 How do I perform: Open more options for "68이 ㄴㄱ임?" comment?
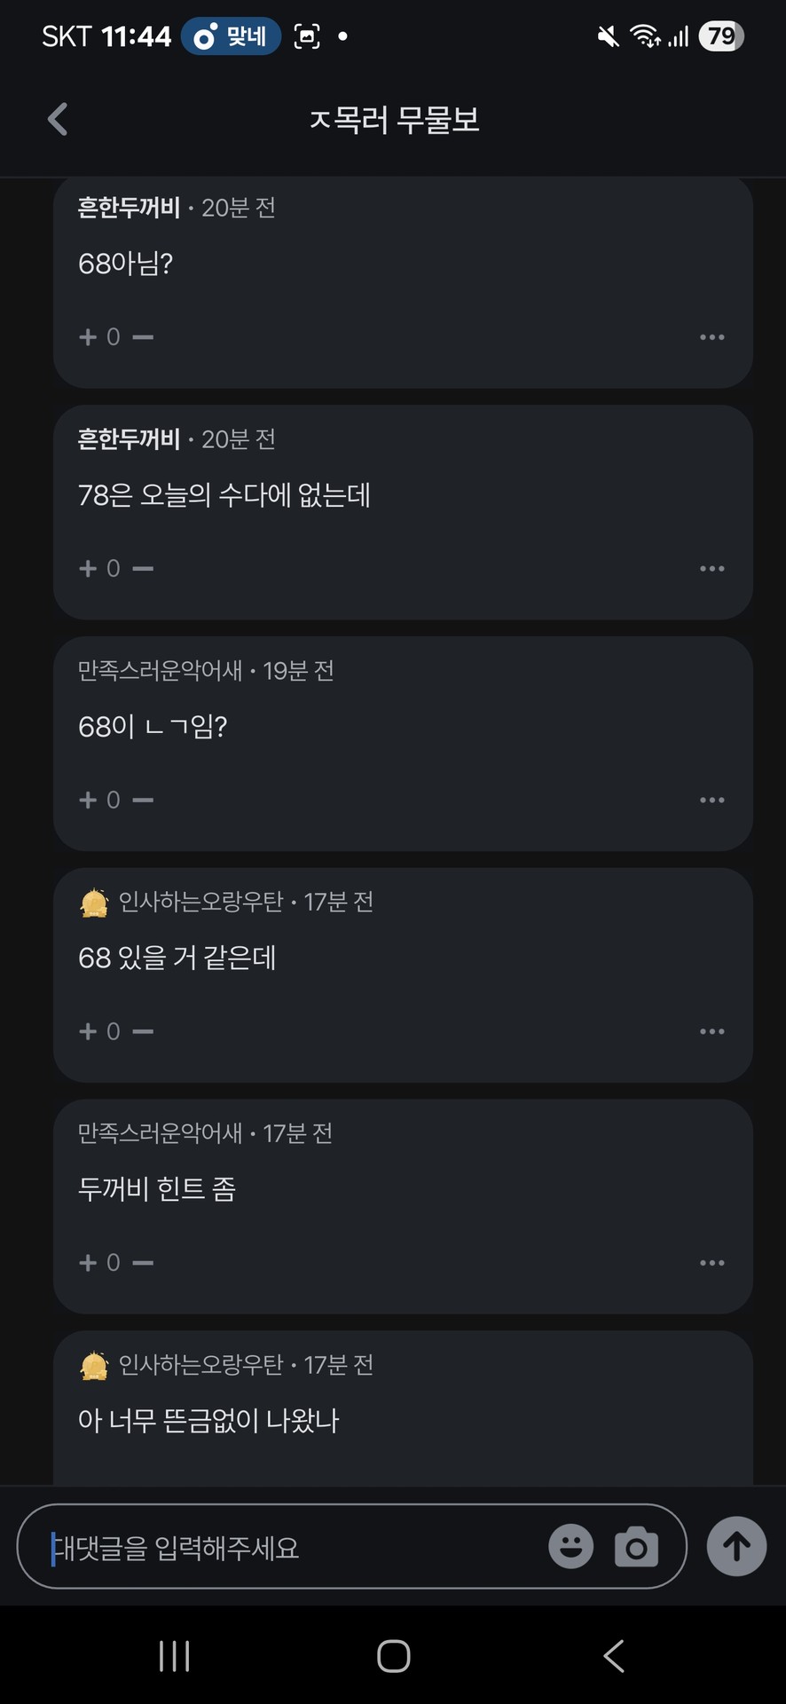tap(711, 800)
